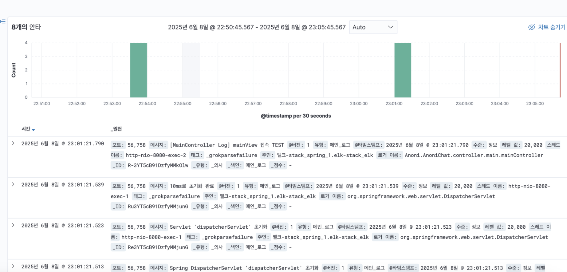The height and width of the screenshot is (272, 567).
Task: Click the 8개의 안타 hit count
Action: click(x=26, y=27)
